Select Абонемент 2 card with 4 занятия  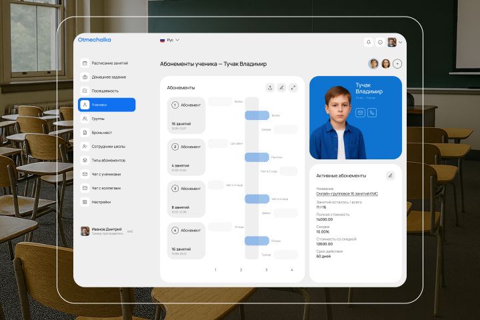(186, 157)
